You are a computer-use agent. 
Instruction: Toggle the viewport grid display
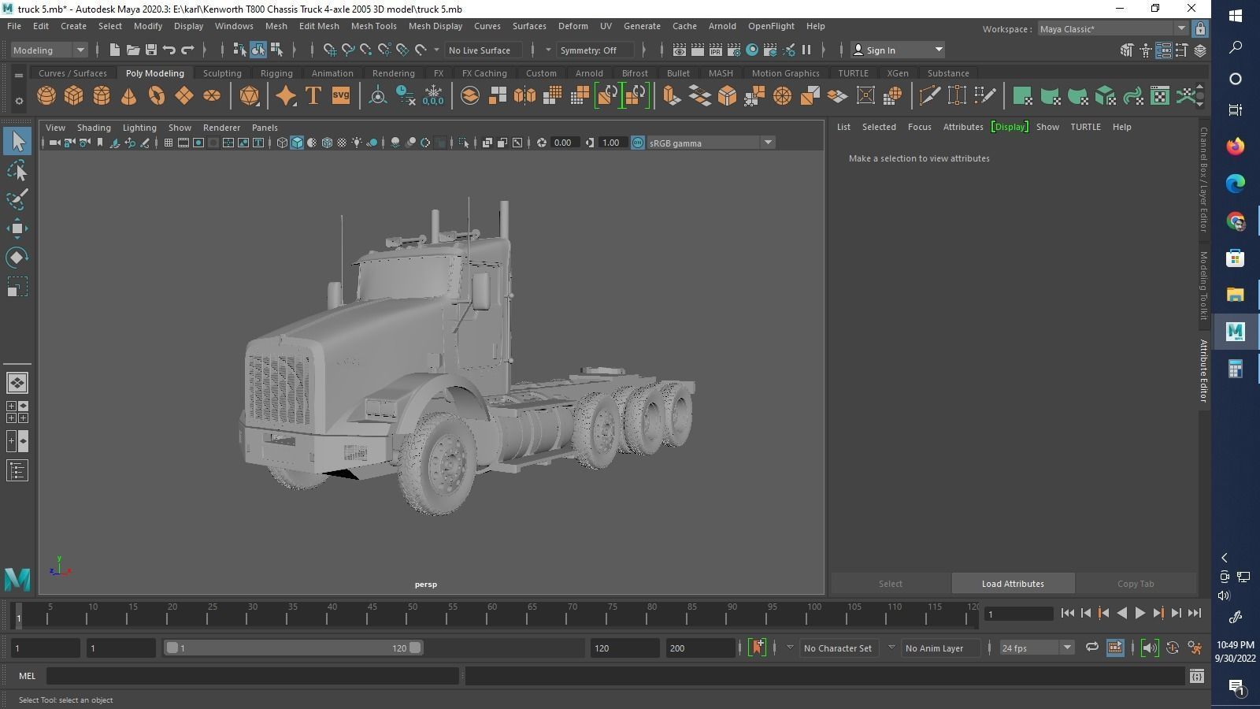tap(168, 143)
